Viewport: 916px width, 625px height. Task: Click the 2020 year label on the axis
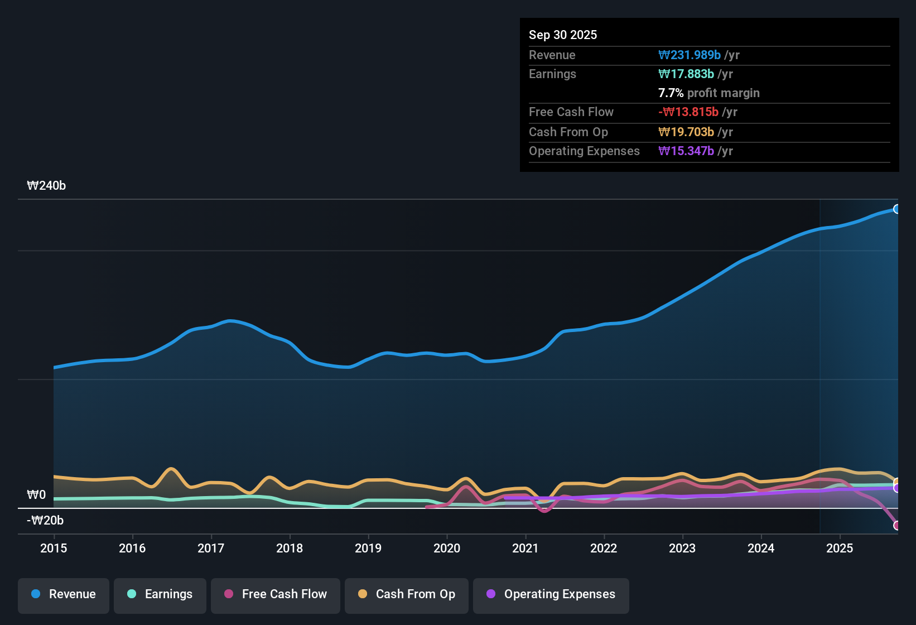447,549
